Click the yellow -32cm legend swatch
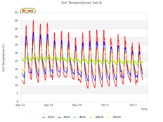 (x=109, y=117)
